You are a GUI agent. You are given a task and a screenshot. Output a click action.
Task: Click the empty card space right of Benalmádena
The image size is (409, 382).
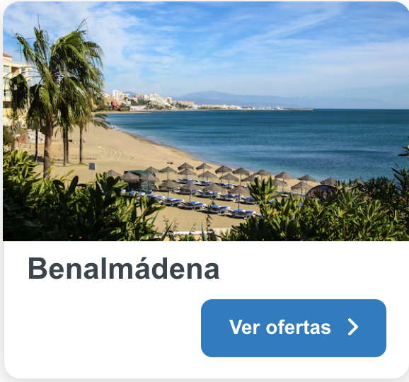[313, 269]
